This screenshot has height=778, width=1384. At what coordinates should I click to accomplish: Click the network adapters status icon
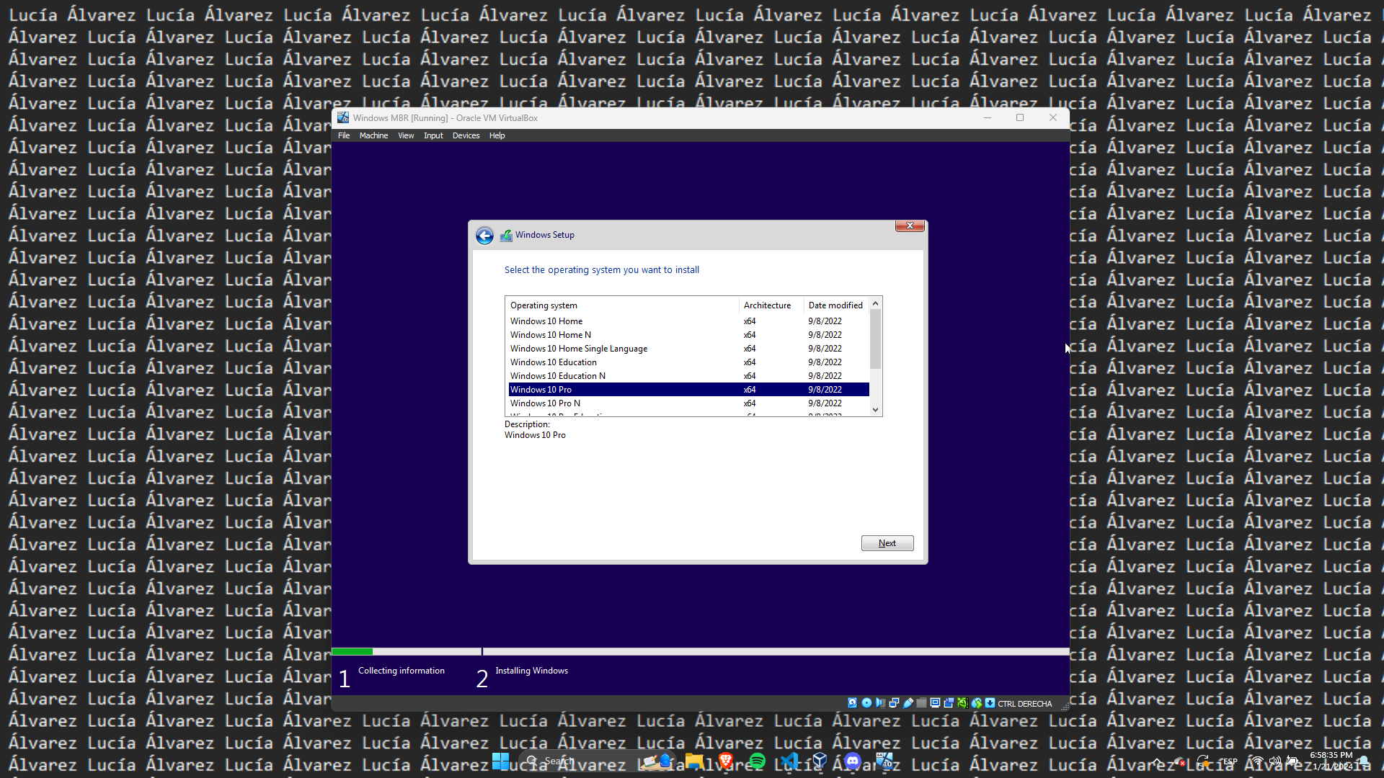[894, 703]
